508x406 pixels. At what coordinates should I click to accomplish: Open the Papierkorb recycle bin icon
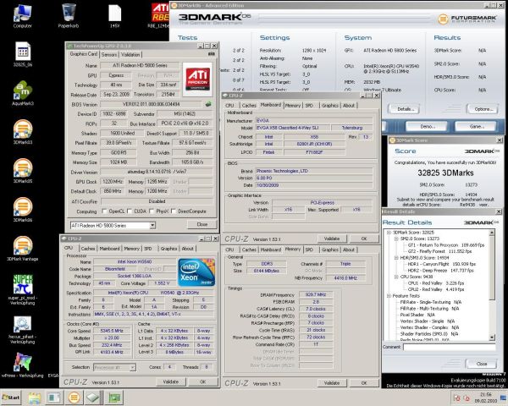(69, 16)
